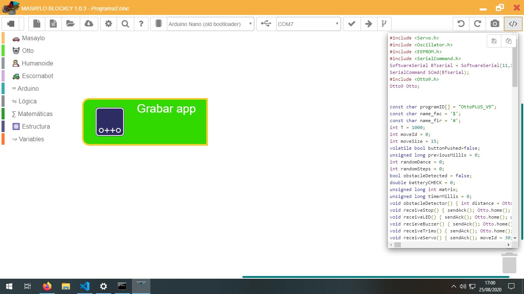Save the code using floppy disk icon
Viewport: 524px width, 294px height.
[494, 41]
